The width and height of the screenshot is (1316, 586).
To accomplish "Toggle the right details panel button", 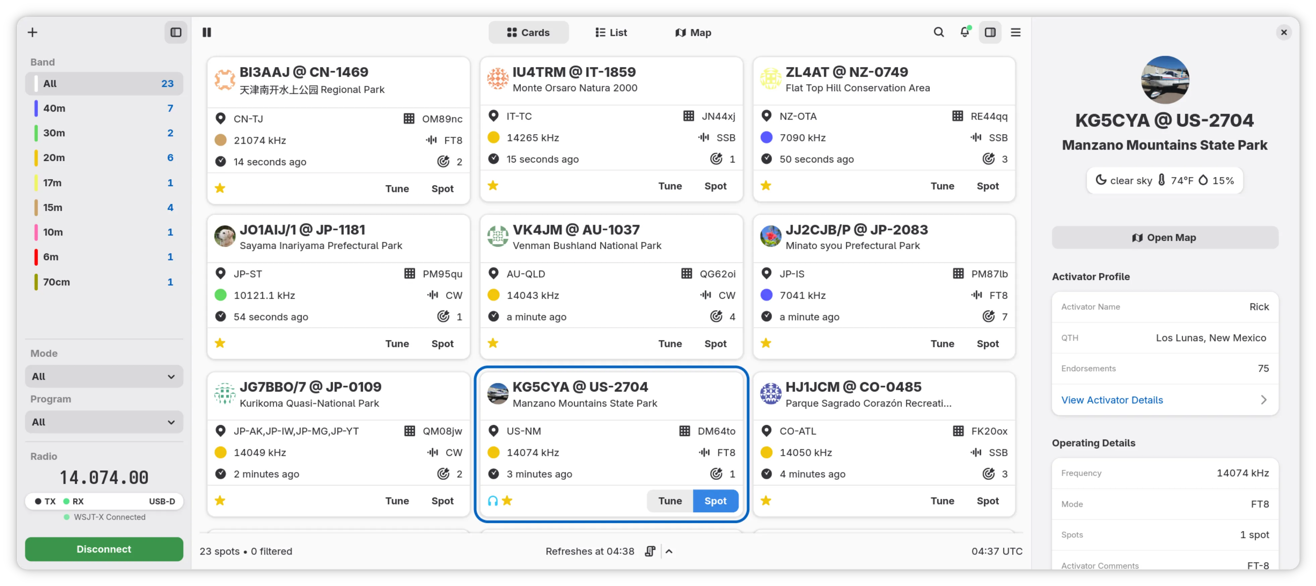I will pos(990,32).
